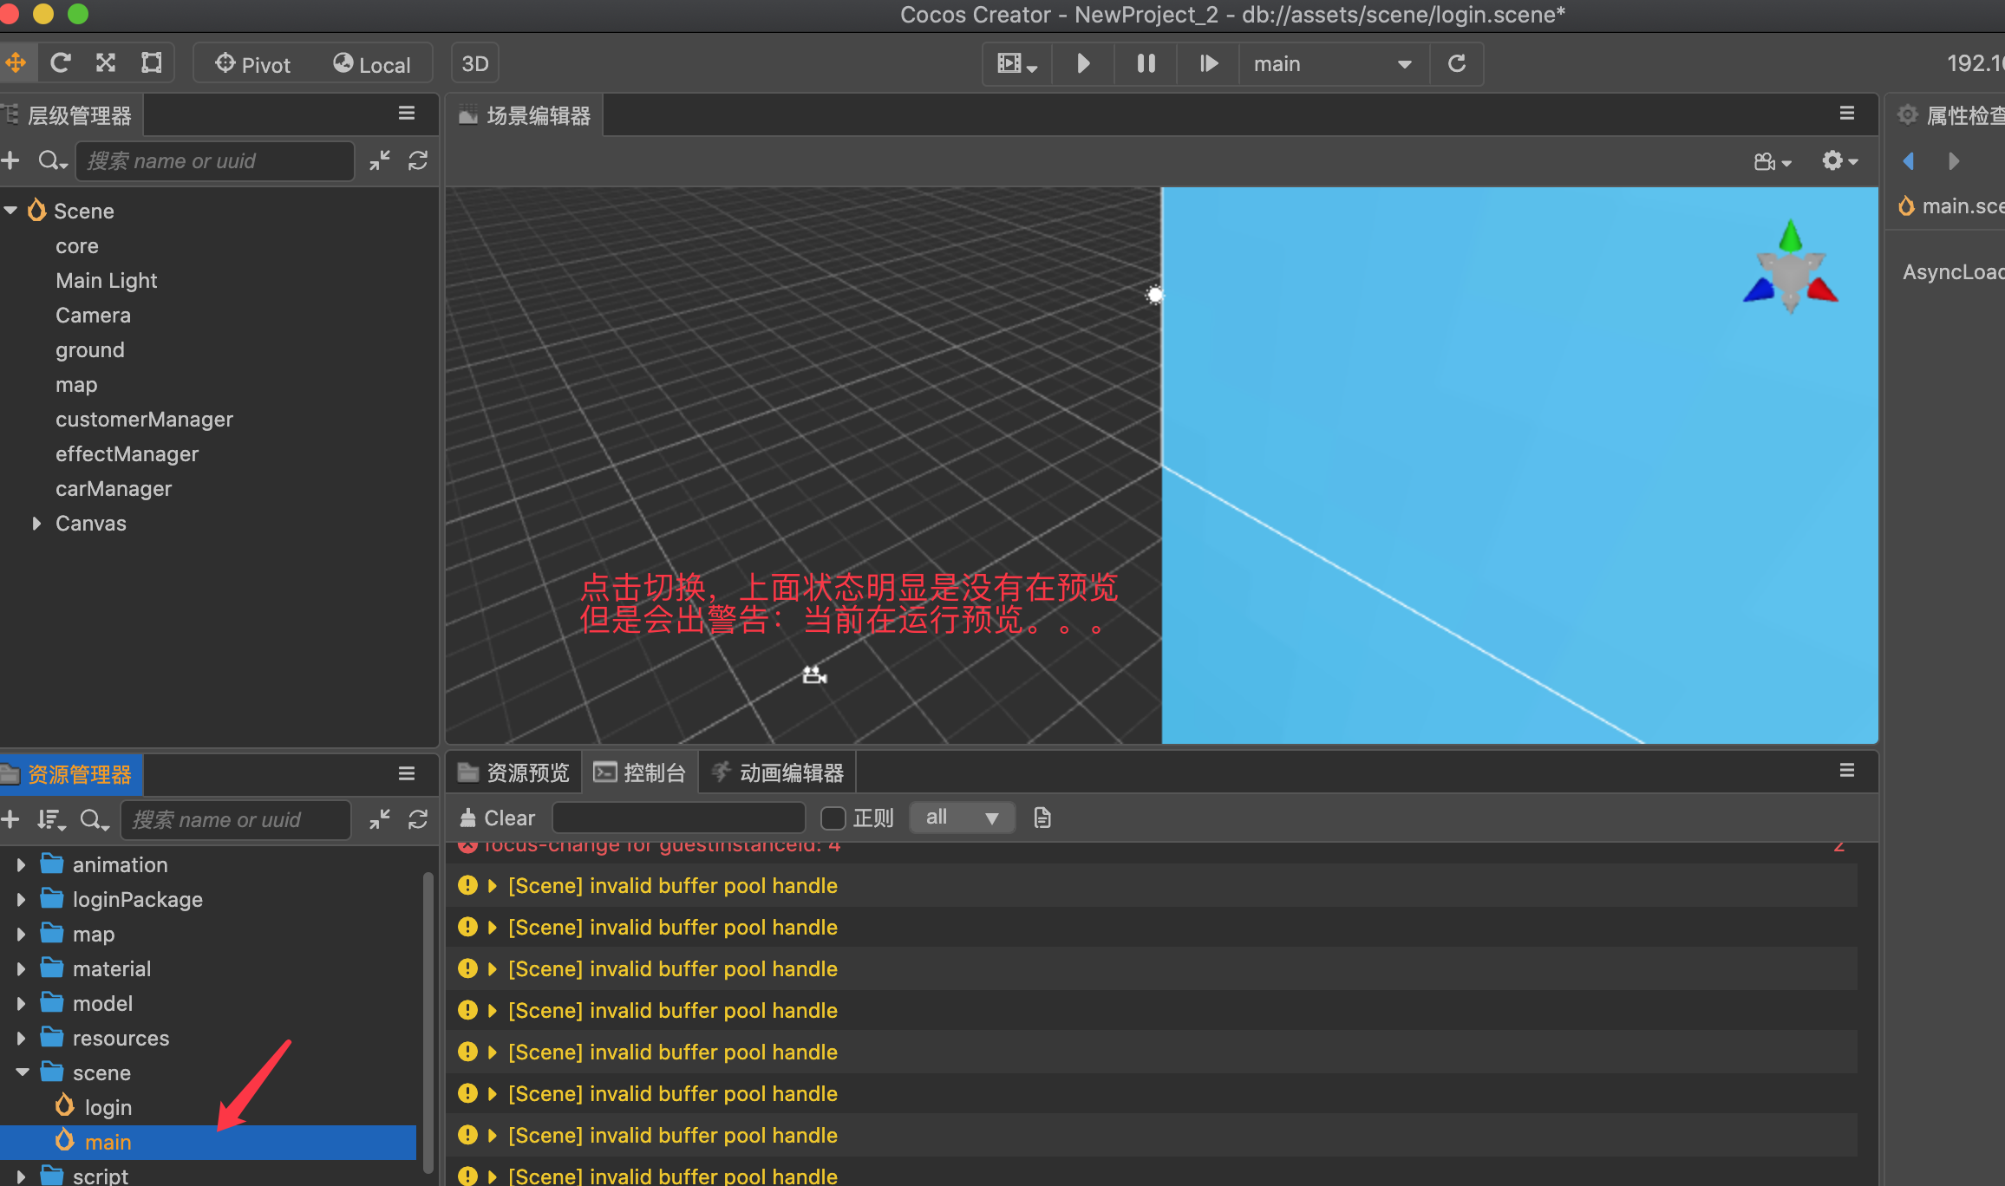Screen dimensions: 2005x1186
Task: Toggle Local coordinate mode
Action: coord(372,64)
